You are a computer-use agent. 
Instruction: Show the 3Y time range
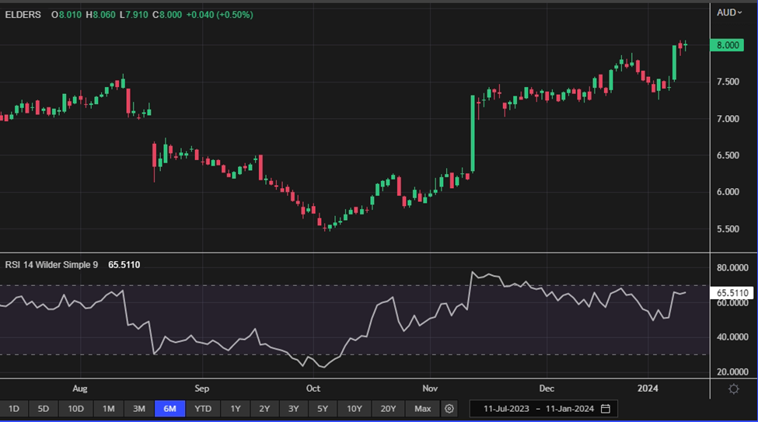(x=293, y=409)
